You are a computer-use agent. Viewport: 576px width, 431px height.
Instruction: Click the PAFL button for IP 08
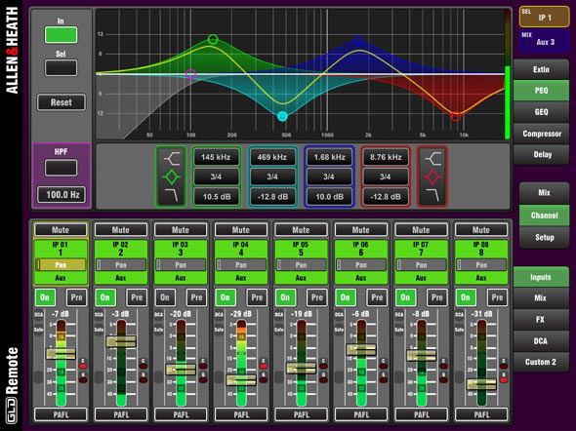[x=481, y=414]
